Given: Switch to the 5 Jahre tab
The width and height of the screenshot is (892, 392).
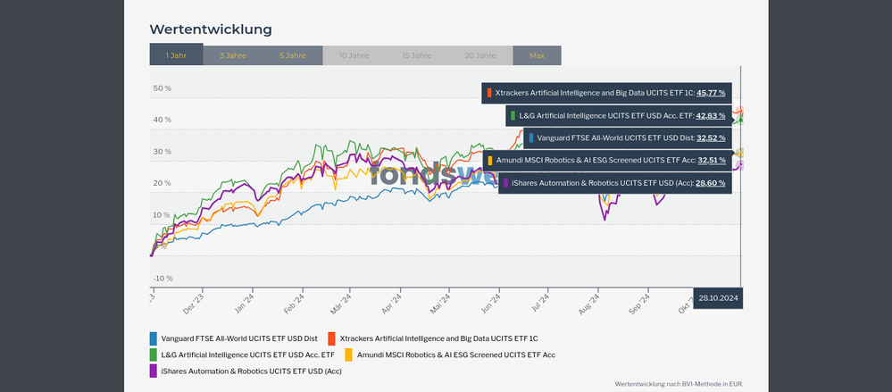Looking at the screenshot, I should pyautogui.click(x=293, y=55).
